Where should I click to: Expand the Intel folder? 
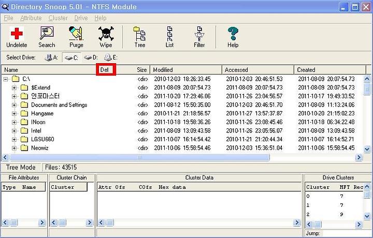click(x=15, y=131)
